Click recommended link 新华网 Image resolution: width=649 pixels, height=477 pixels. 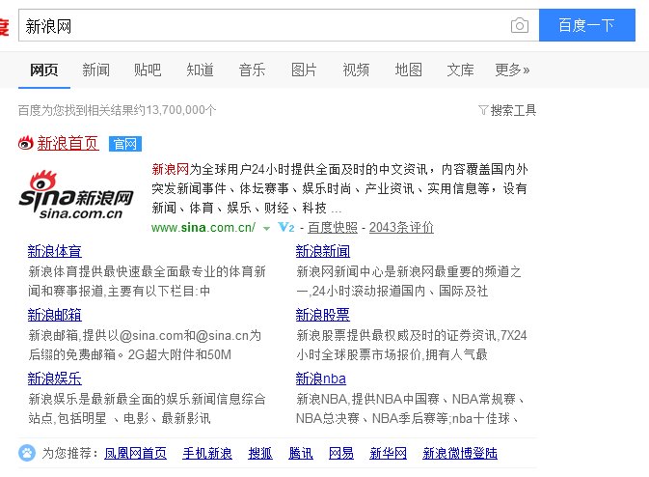pos(389,453)
